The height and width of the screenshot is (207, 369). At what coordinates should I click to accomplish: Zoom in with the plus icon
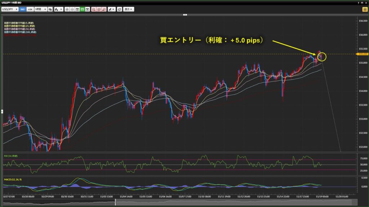67,9
